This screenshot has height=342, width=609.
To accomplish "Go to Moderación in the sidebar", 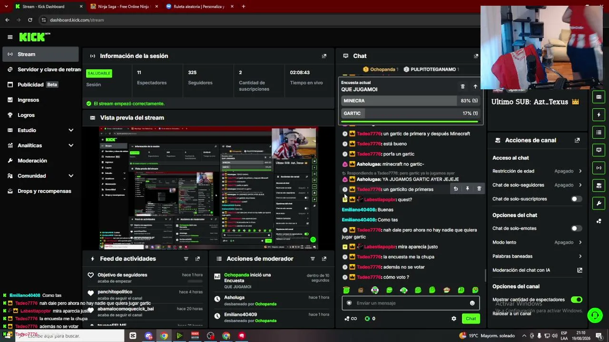I will (x=40, y=161).
